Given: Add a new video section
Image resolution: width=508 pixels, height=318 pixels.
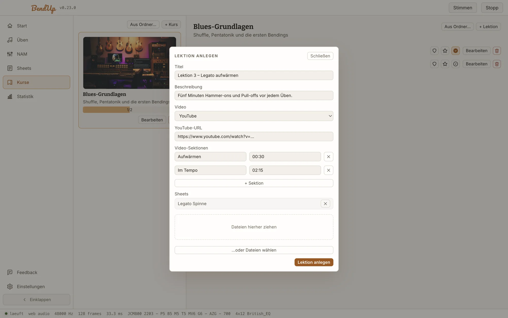Looking at the screenshot, I should (254, 183).
